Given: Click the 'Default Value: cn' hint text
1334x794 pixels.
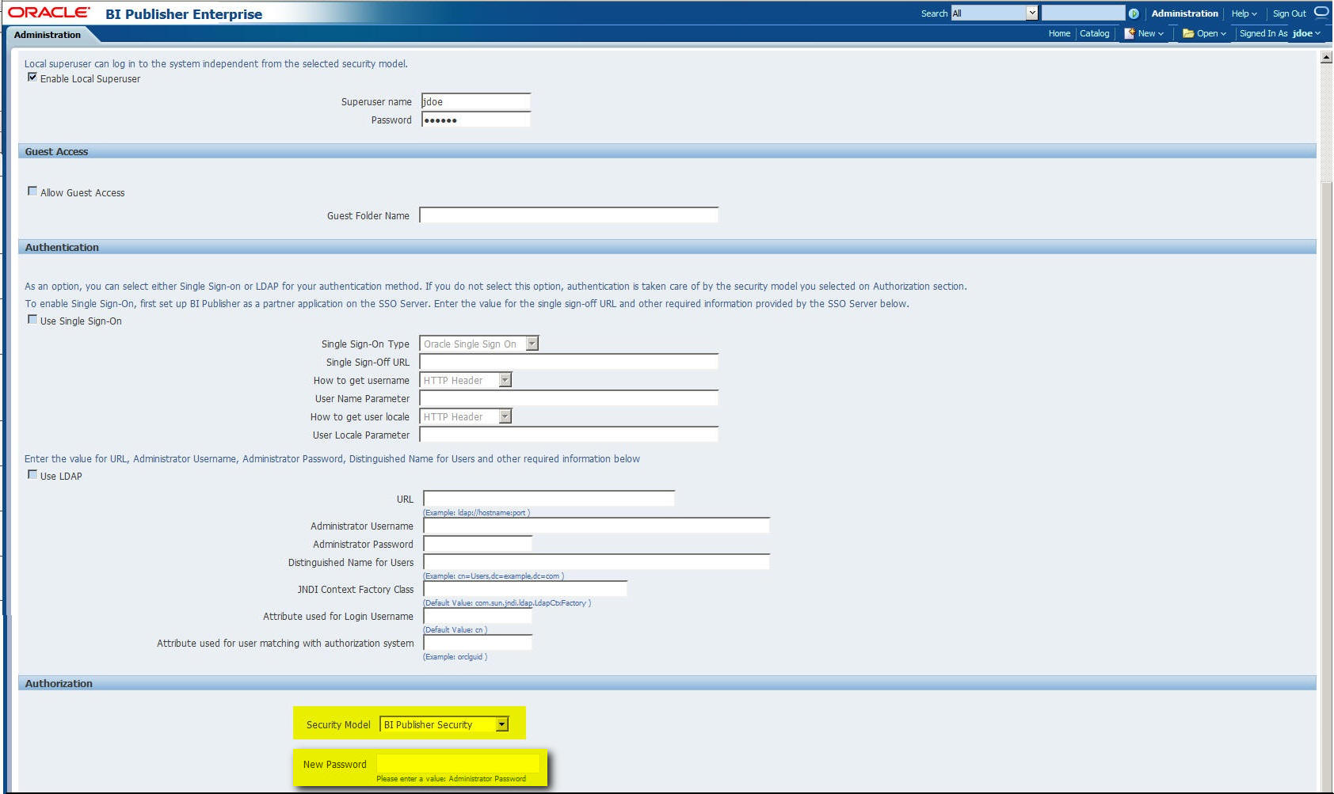Looking at the screenshot, I should [x=455, y=630].
